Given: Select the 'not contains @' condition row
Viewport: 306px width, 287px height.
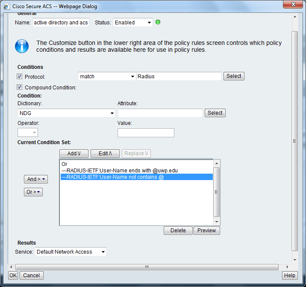Looking at the screenshot, I should pyautogui.click(x=137, y=177).
